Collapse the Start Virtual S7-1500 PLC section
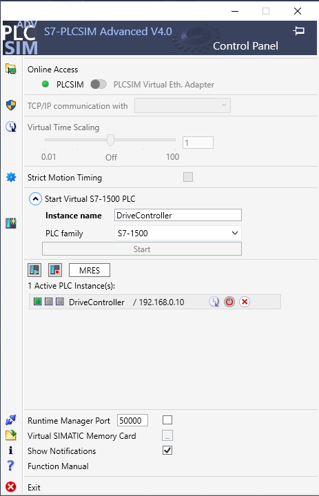319x496 pixels. 35,199
